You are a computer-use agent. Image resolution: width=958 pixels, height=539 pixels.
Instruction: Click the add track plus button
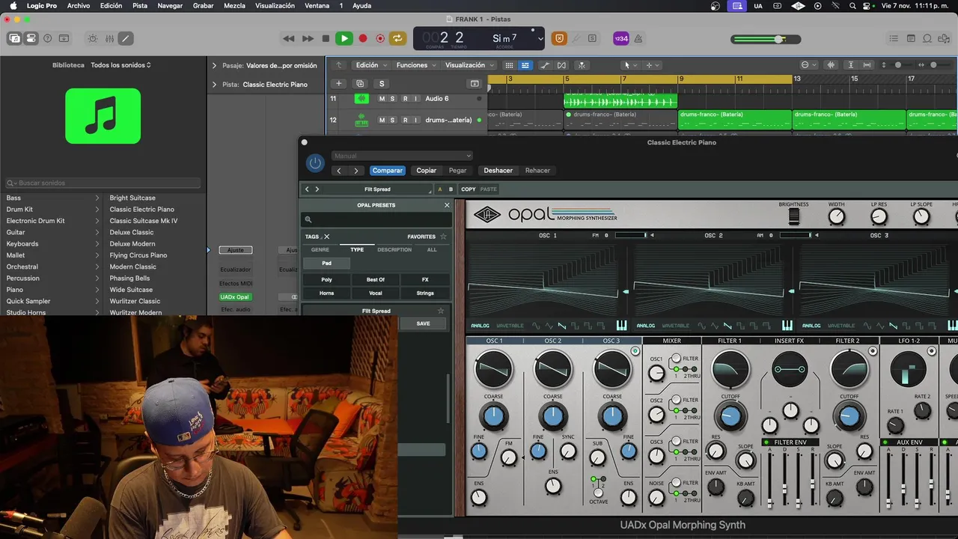(x=339, y=84)
